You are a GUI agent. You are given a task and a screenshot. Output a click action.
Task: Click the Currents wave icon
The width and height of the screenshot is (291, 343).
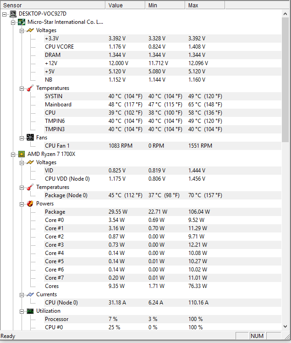click(x=30, y=294)
